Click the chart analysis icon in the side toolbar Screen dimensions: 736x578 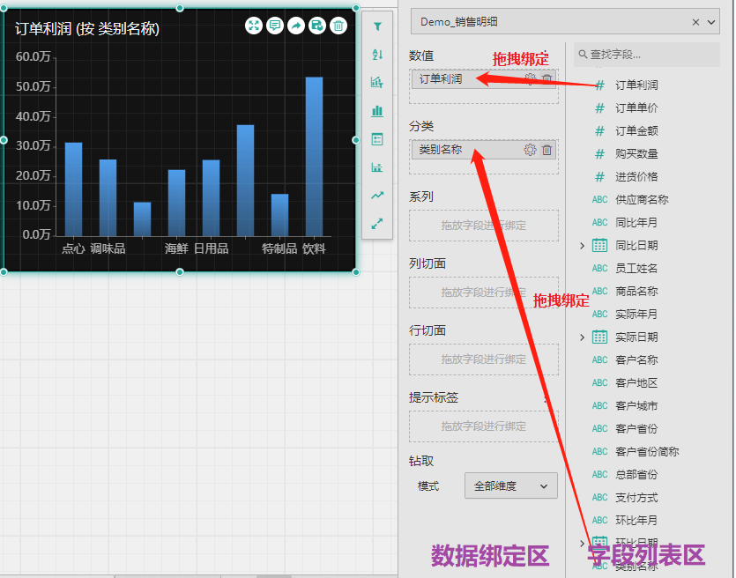coord(377,83)
